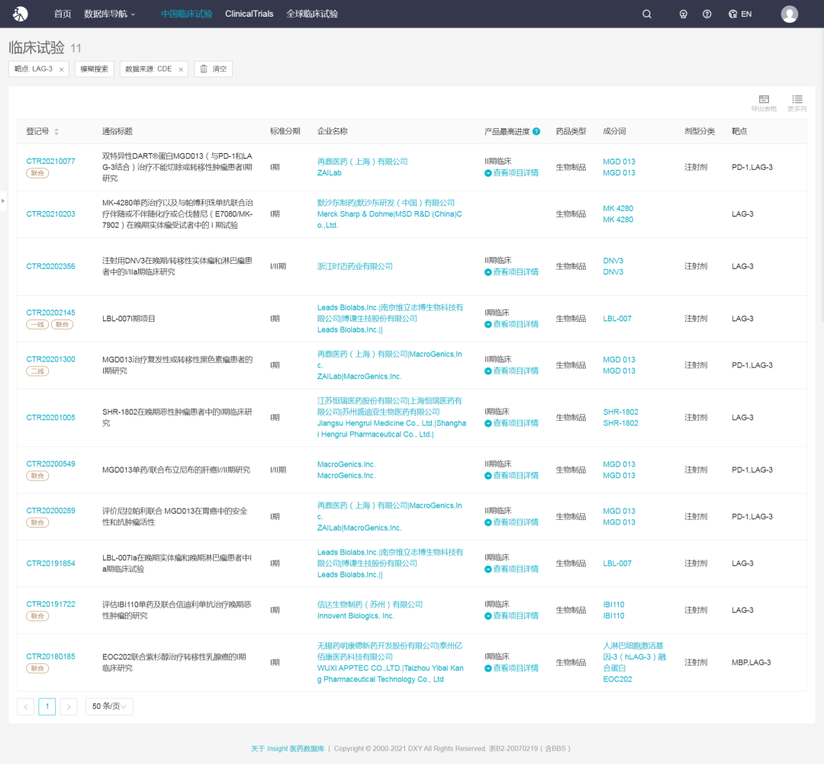Sort by 登记号 column arrows
824x764 pixels.
click(56, 132)
